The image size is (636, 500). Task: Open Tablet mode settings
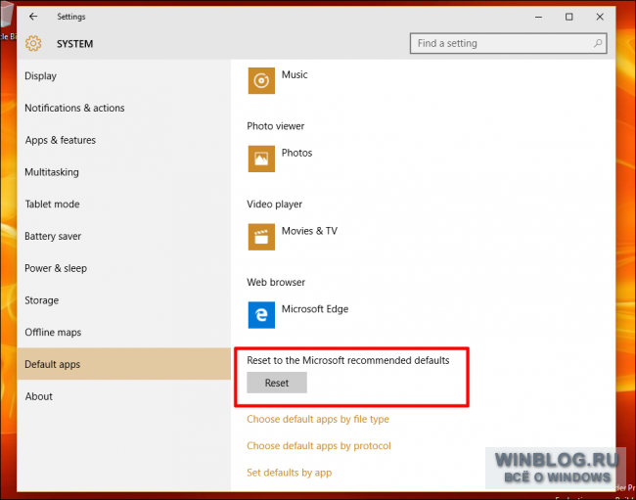123,204
